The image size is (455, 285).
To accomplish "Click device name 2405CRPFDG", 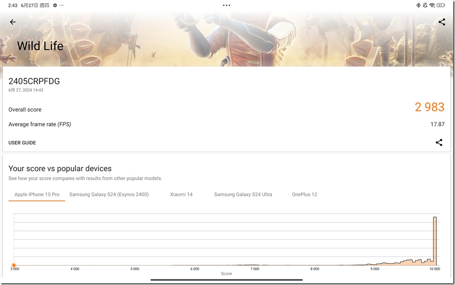I will coord(34,81).
